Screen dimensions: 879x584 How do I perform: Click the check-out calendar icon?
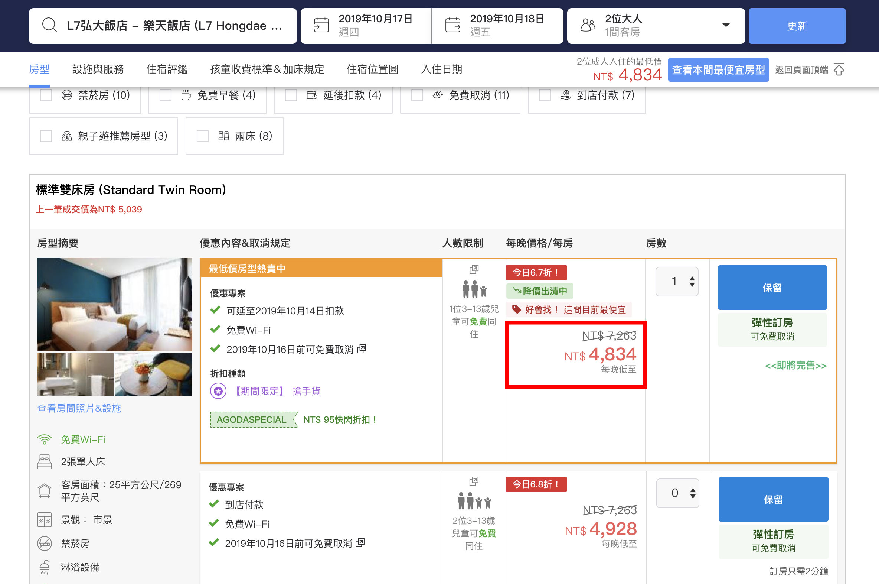pos(452,25)
